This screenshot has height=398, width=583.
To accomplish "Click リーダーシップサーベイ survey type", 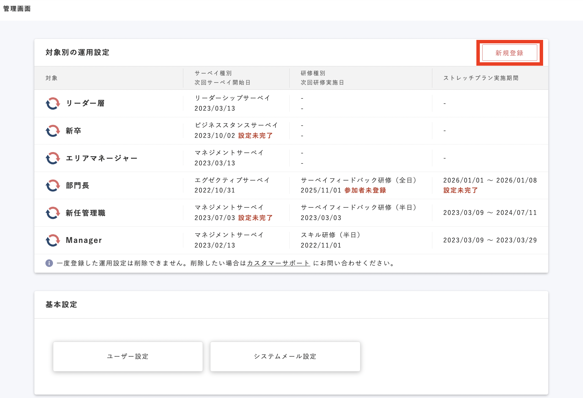I will (x=233, y=98).
